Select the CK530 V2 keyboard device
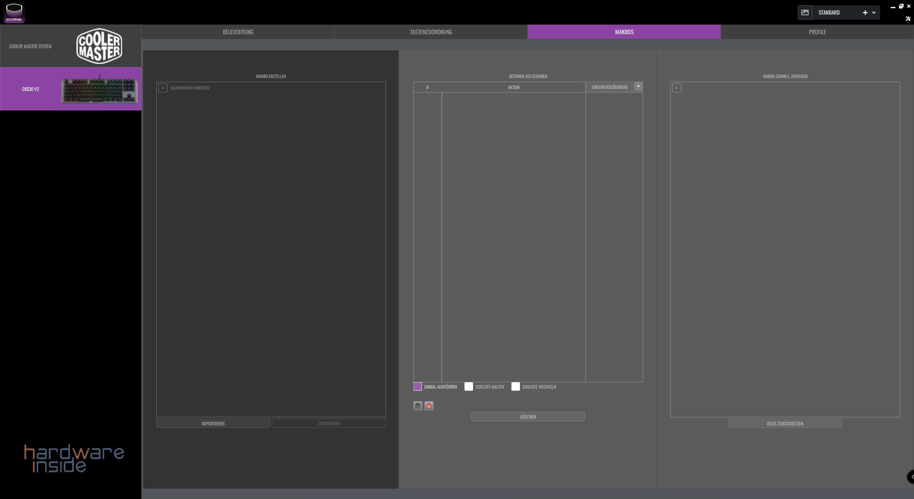Screen dimensions: 914x499 71,89
